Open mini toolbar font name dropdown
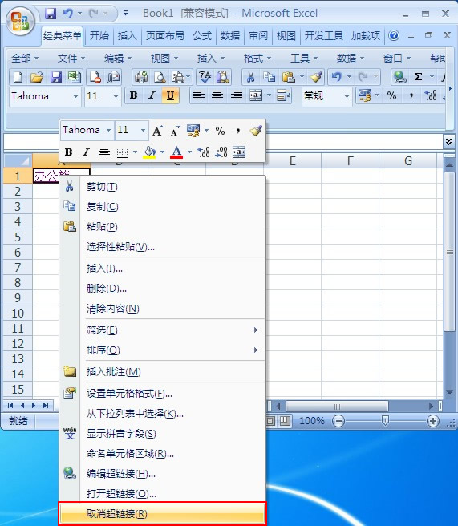 pyautogui.click(x=108, y=130)
